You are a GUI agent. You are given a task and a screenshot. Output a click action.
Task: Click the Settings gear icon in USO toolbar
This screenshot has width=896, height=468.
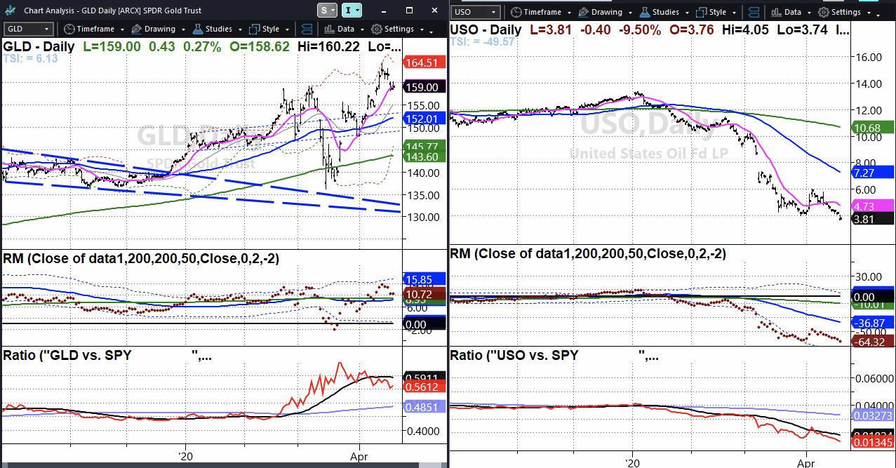coord(824,12)
